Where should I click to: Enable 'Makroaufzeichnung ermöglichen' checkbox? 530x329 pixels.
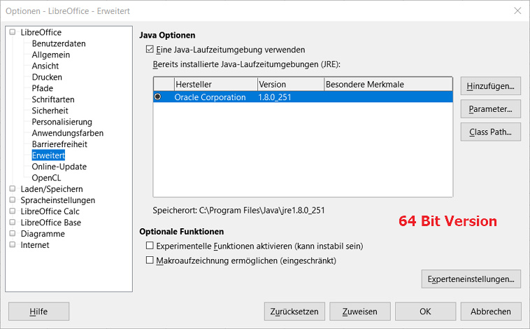(x=150, y=260)
